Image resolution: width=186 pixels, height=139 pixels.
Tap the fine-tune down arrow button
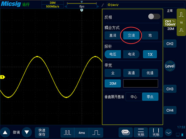coord(27,132)
